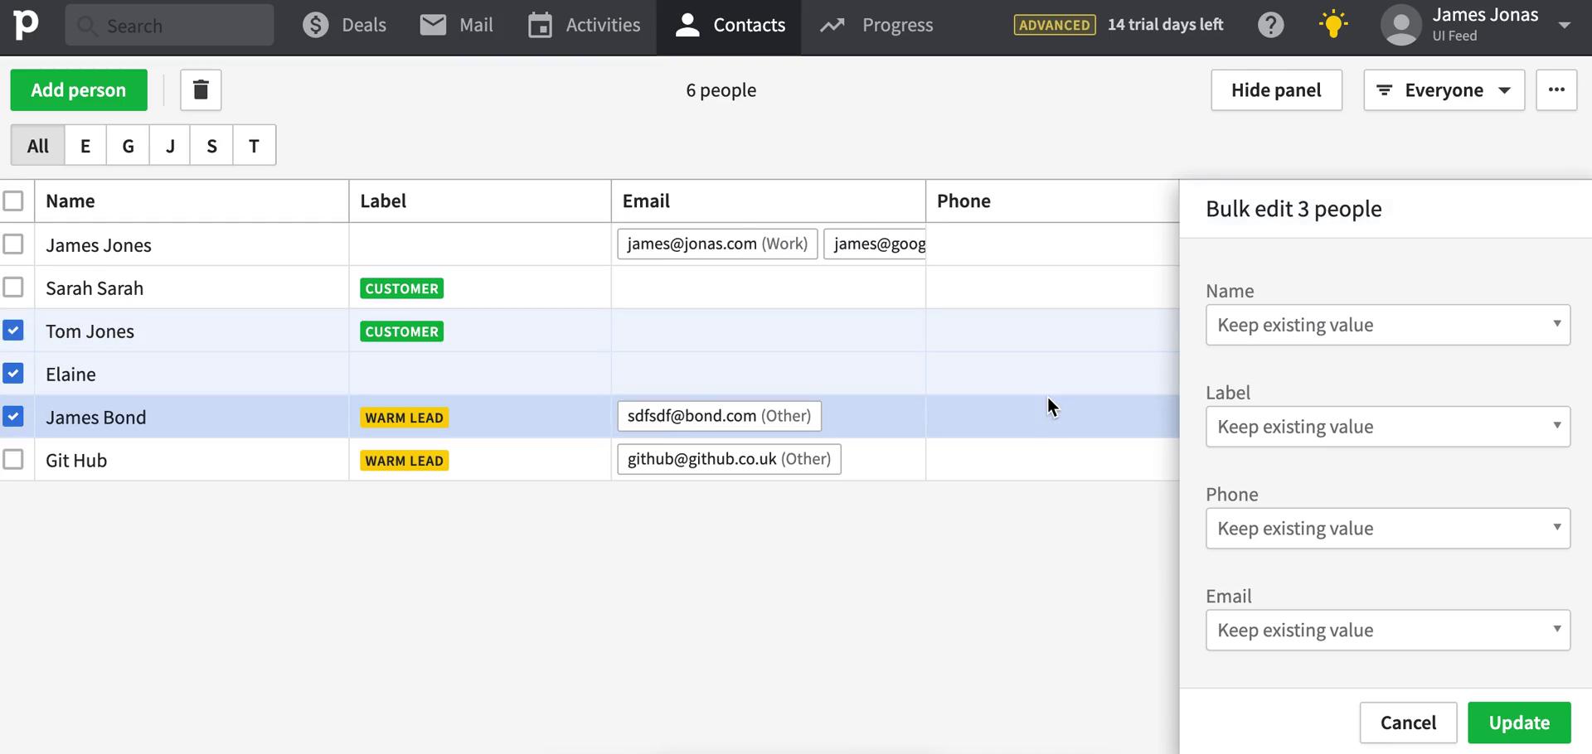Uncheck the Tom Jones row checkbox

click(x=13, y=330)
